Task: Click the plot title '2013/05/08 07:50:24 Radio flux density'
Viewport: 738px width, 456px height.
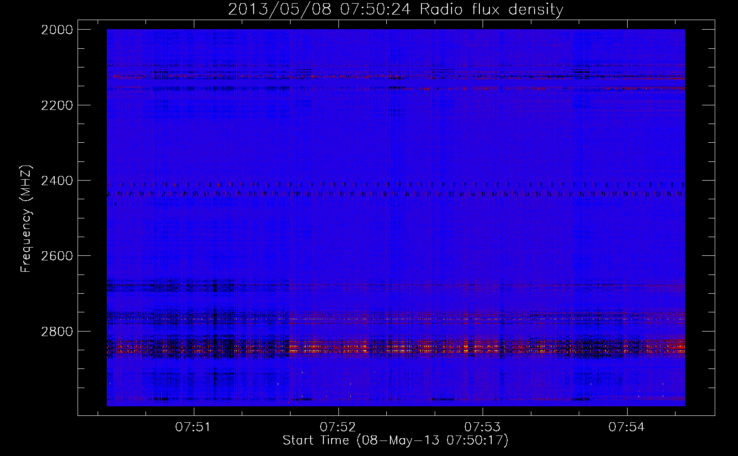Action: [x=395, y=10]
